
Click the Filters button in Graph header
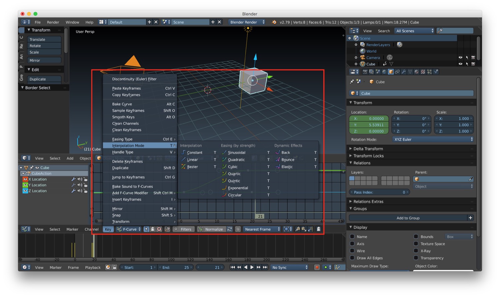[184, 229]
